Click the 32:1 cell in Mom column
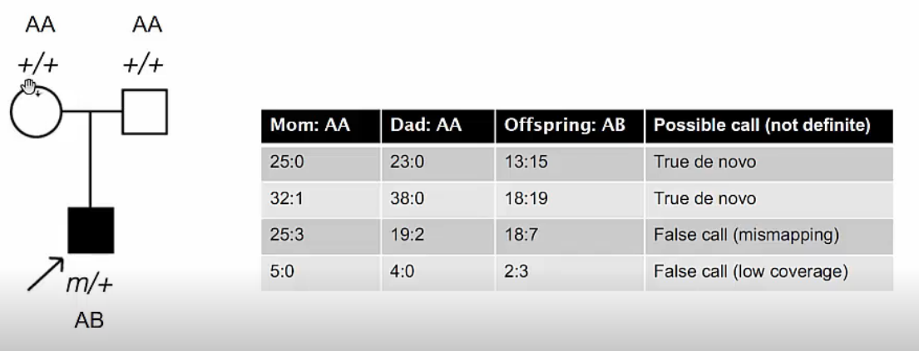The width and height of the screenshot is (919, 351). pos(289,200)
